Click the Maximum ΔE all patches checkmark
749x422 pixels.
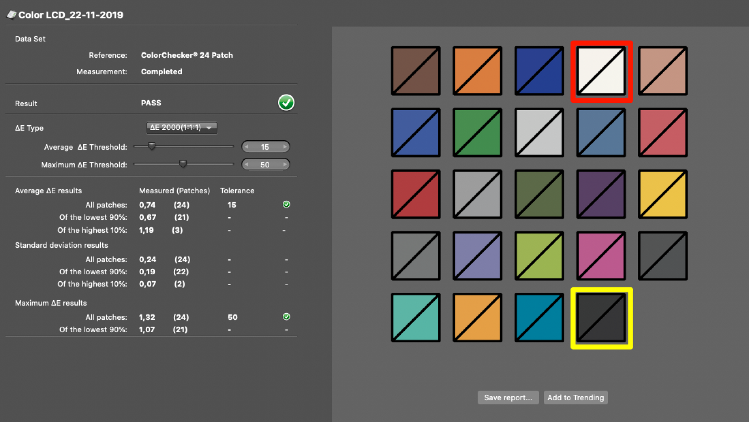pos(286,317)
